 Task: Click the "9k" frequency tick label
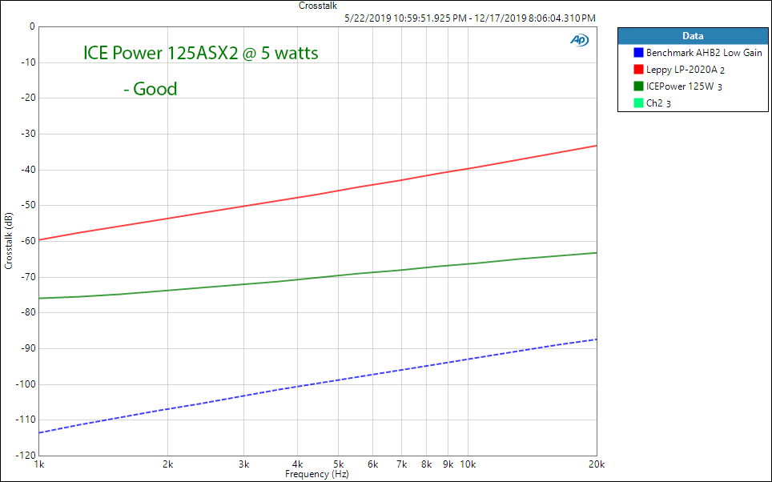(x=448, y=464)
